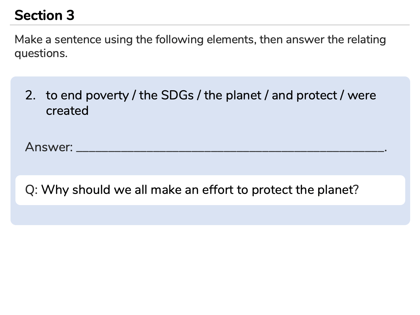The height and width of the screenshot is (315, 420).
Task: Click the divider line under Section 3
Action: (210, 25)
